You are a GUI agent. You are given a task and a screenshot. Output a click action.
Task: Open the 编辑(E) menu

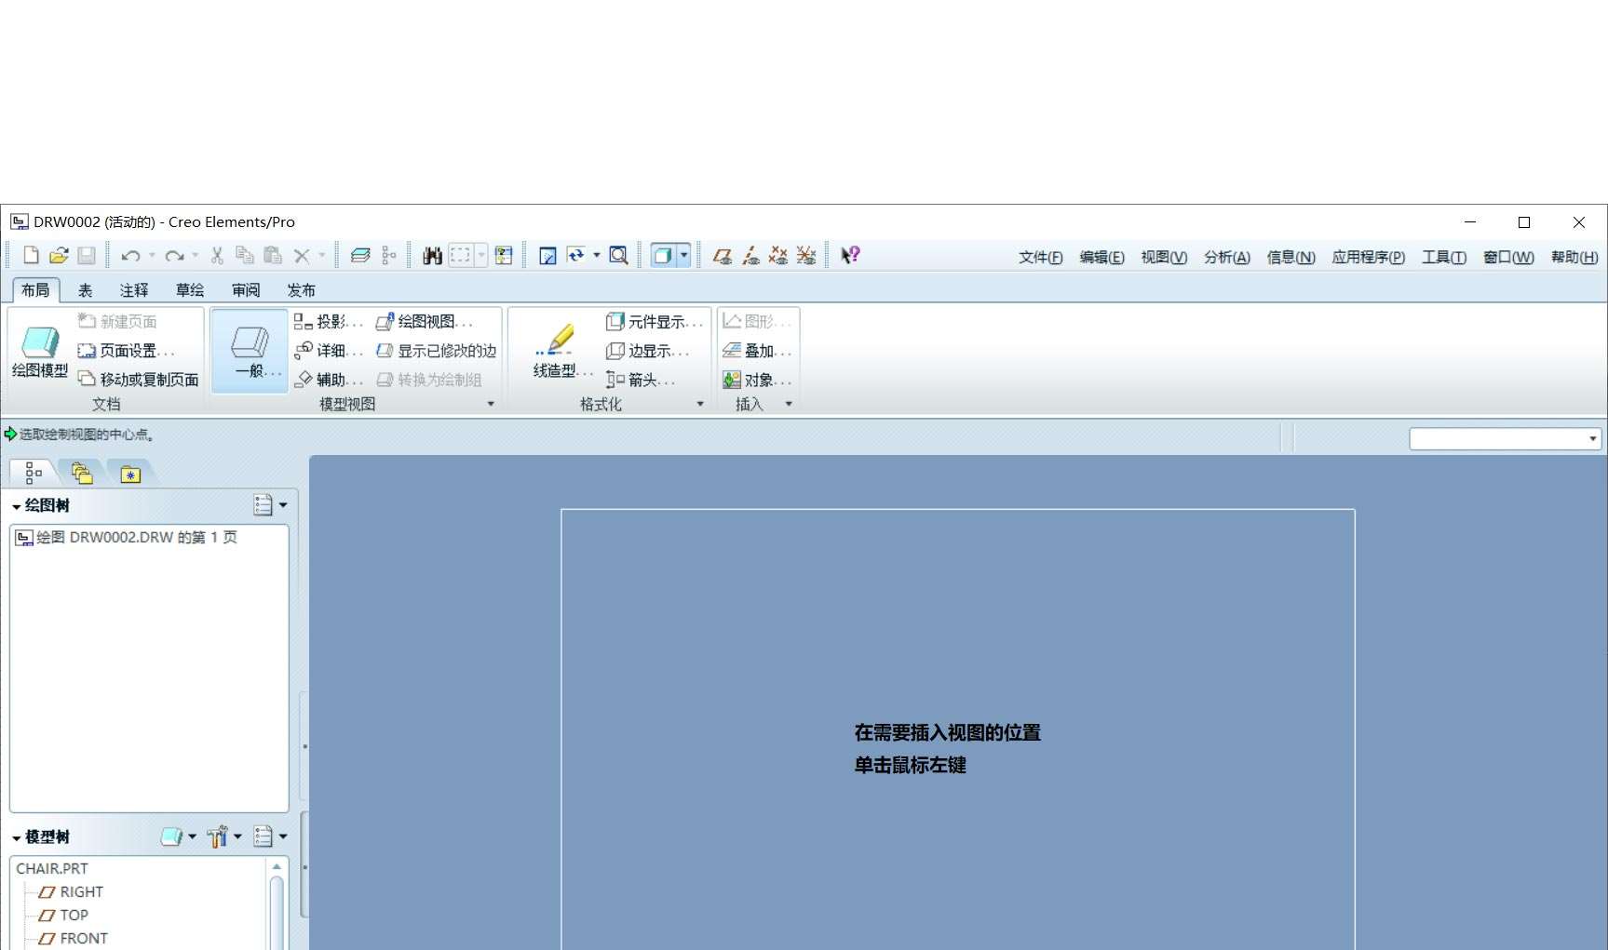(x=1101, y=258)
